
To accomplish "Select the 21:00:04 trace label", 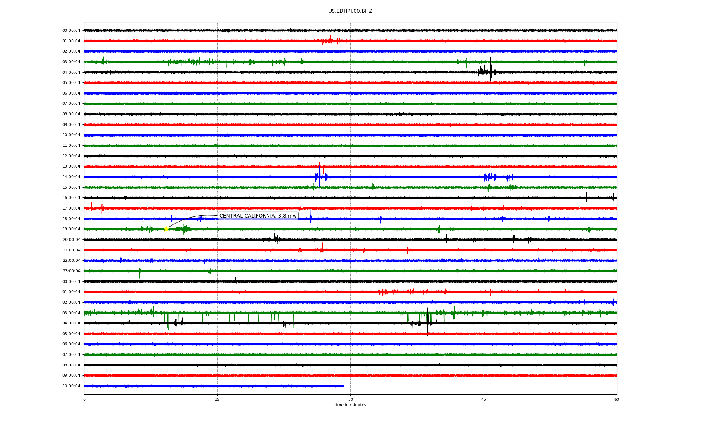I will tap(71, 250).
